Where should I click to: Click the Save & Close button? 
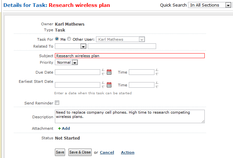(80, 152)
